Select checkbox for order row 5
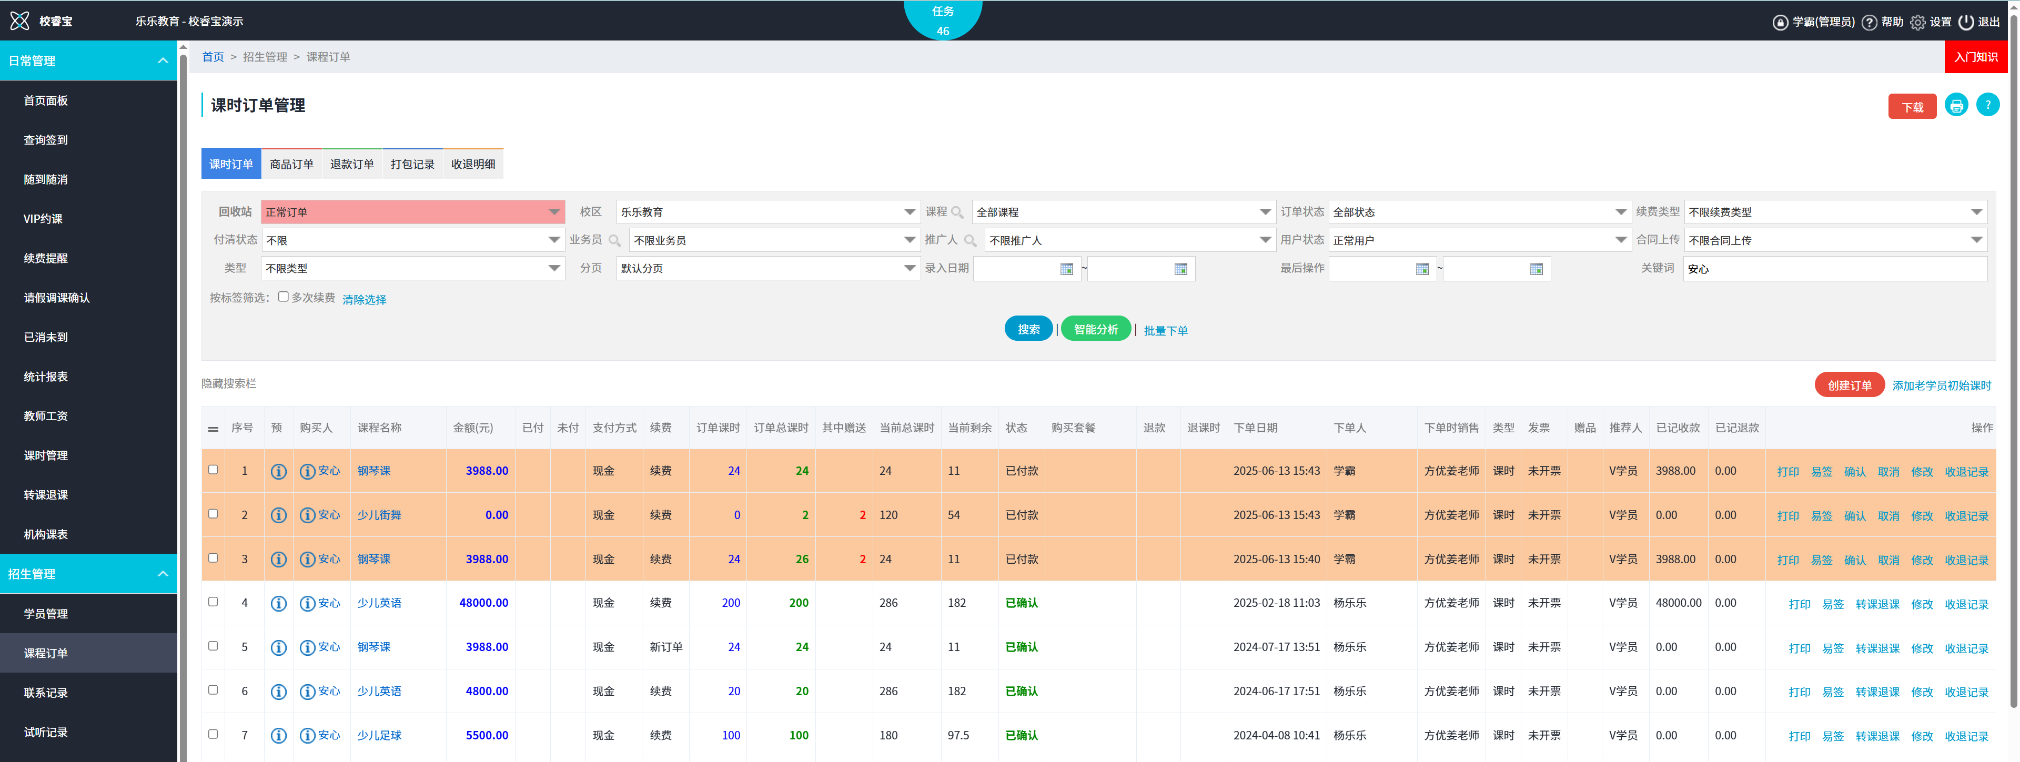The height and width of the screenshot is (762, 2020). tap(213, 646)
